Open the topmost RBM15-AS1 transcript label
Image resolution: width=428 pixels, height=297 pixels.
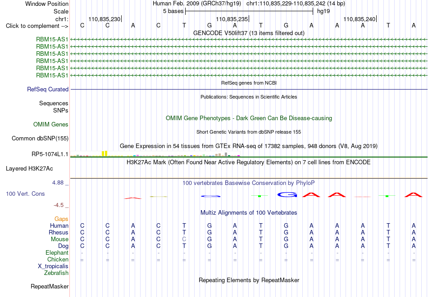pyautogui.click(x=52, y=40)
